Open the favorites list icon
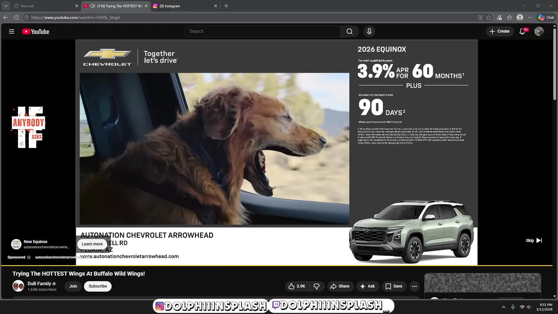 point(509,17)
